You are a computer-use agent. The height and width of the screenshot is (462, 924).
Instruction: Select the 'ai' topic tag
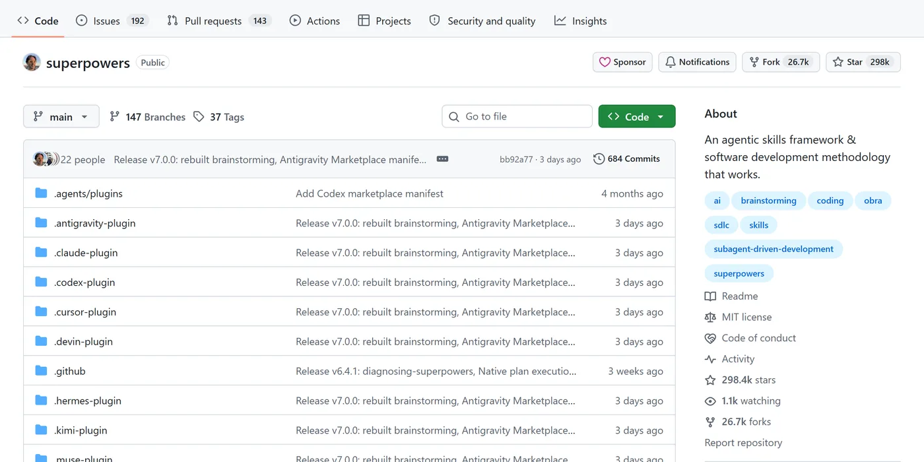[717, 201]
